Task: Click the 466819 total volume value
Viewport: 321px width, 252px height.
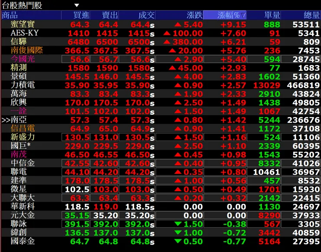Action: [x=303, y=85]
